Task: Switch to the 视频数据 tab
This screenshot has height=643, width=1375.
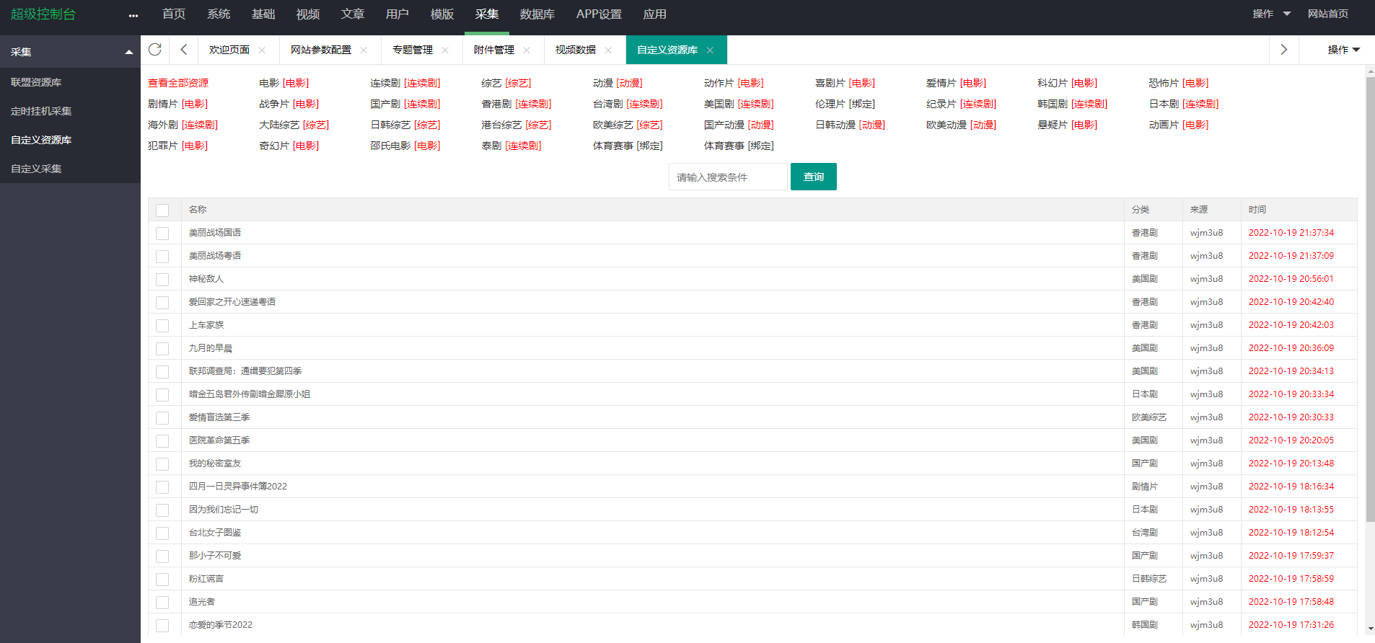Action: pos(576,50)
